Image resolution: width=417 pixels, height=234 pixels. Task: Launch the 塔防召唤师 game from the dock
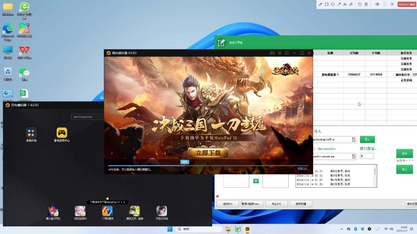(x=80, y=213)
